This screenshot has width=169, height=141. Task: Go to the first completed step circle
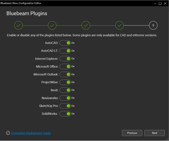click(18, 25)
